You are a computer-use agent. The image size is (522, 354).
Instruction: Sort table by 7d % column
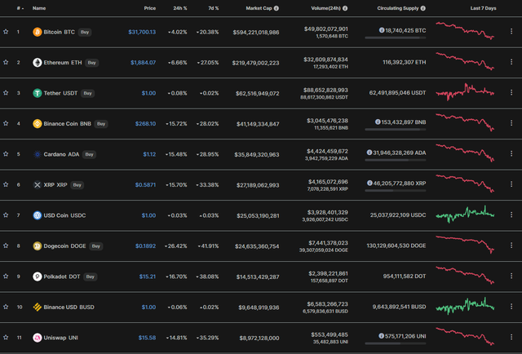[x=214, y=8]
